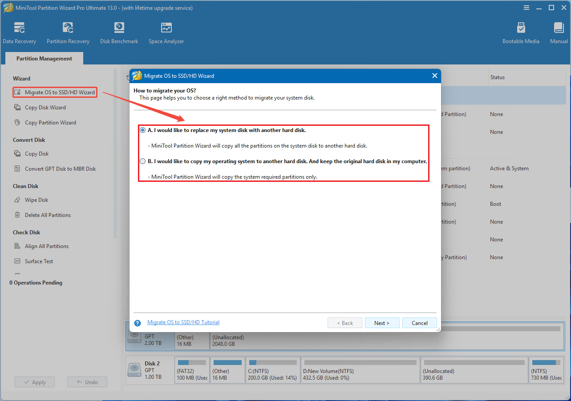Select the C:(NTFS) 200.0 GB partition
This screenshot has height=401, width=571.
coord(273,370)
